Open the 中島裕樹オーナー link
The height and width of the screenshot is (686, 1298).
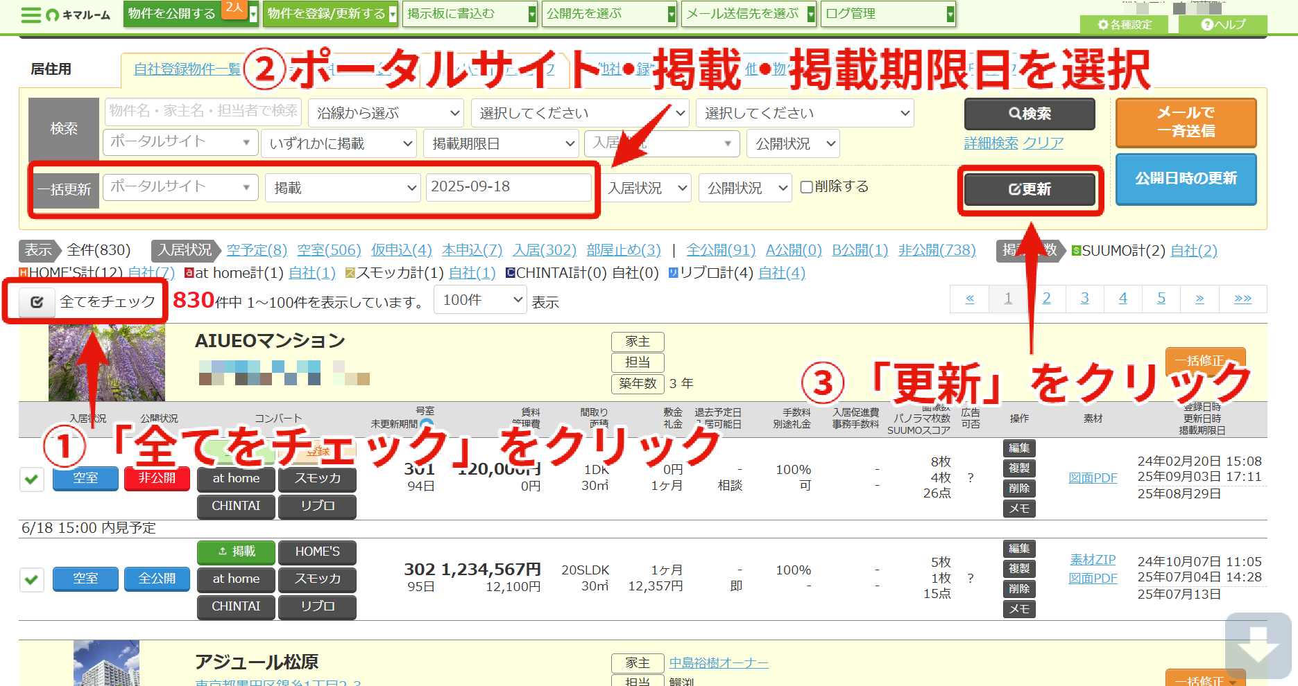719,663
